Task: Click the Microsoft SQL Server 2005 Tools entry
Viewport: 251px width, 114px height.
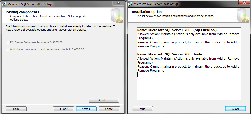Action: [x=170, y=54]
